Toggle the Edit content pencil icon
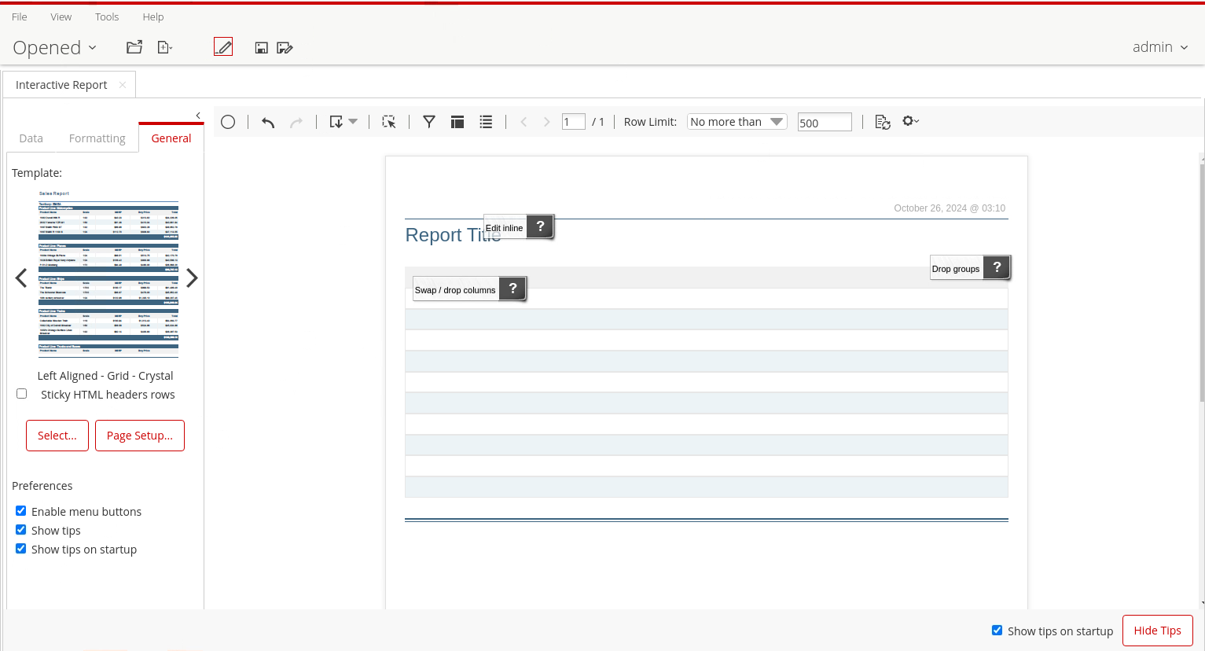 [223, 47]
